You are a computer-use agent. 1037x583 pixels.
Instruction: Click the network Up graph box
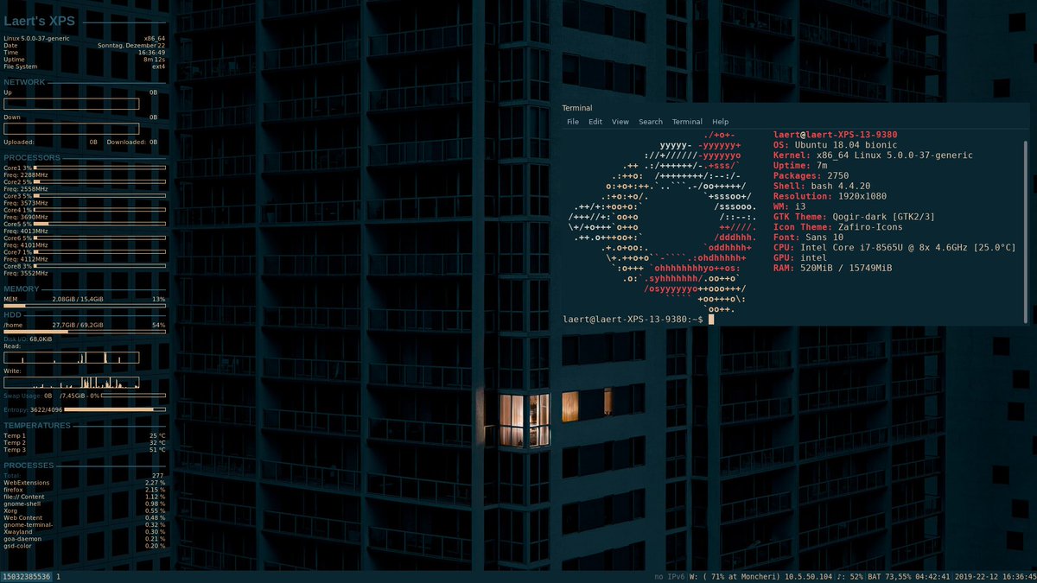[x=72, y=104]
